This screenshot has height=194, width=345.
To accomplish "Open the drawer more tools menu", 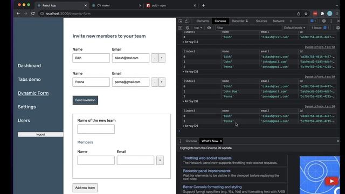I will 181,141.
